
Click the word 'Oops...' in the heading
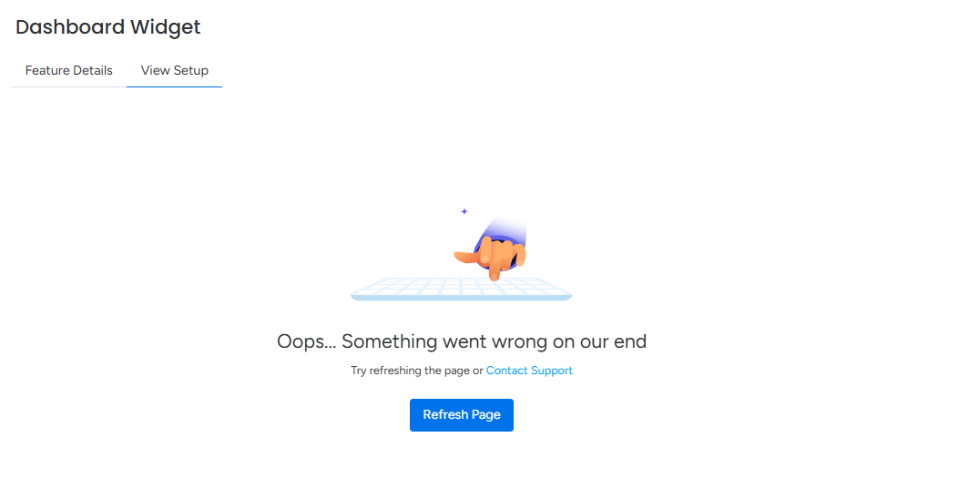(x=306, y=341)
